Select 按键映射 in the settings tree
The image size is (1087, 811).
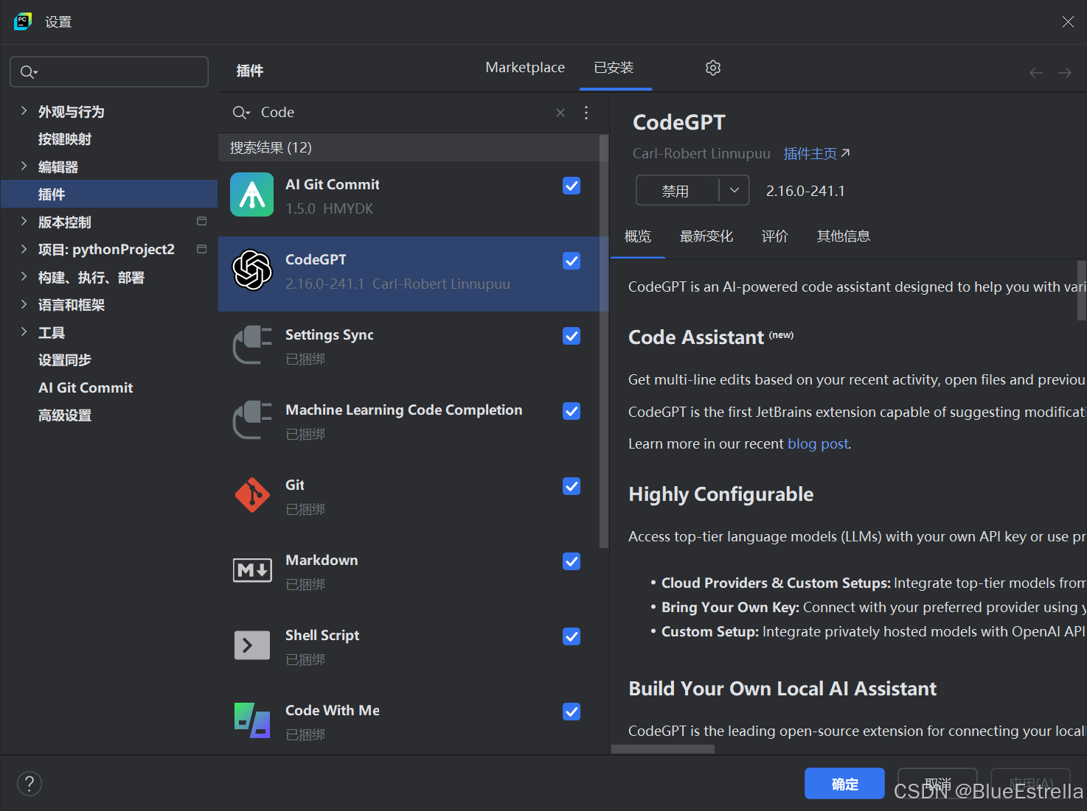[x=65, y=139]
